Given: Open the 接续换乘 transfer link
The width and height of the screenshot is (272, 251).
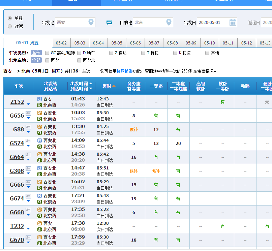Looking at the screenshot, I should 125,71.
